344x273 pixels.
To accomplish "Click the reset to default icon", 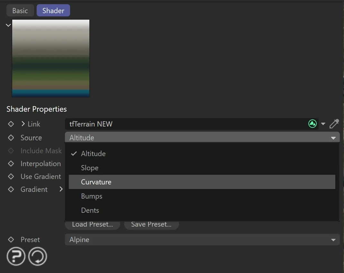I will click(38, 256).
